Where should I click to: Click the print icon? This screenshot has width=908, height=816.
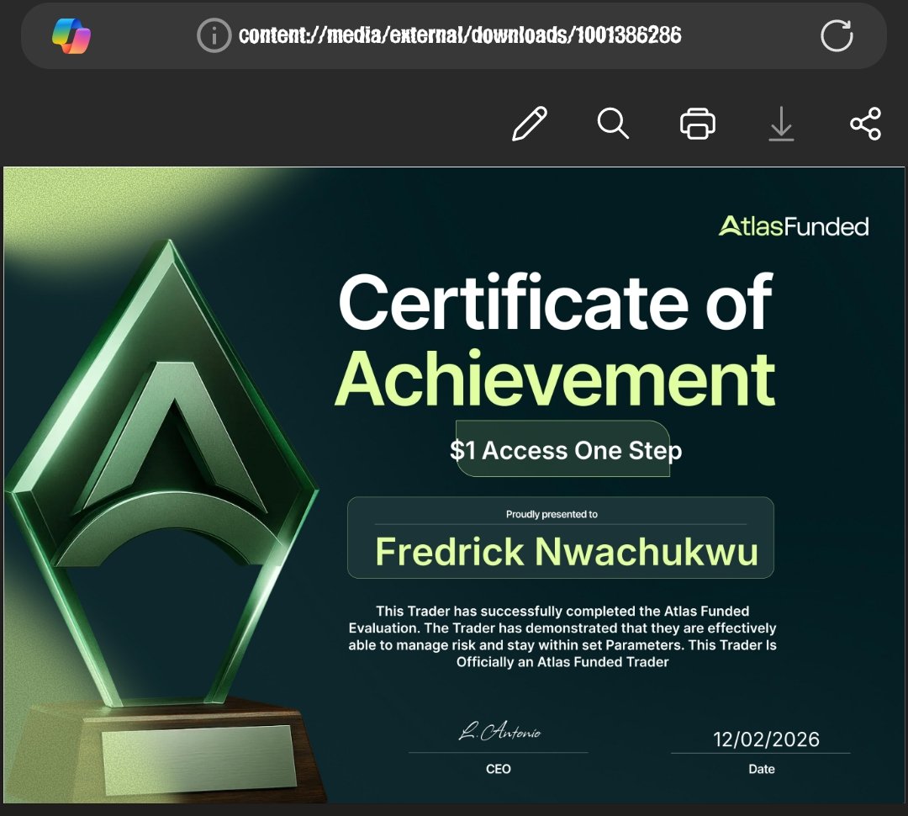(697, 124)
